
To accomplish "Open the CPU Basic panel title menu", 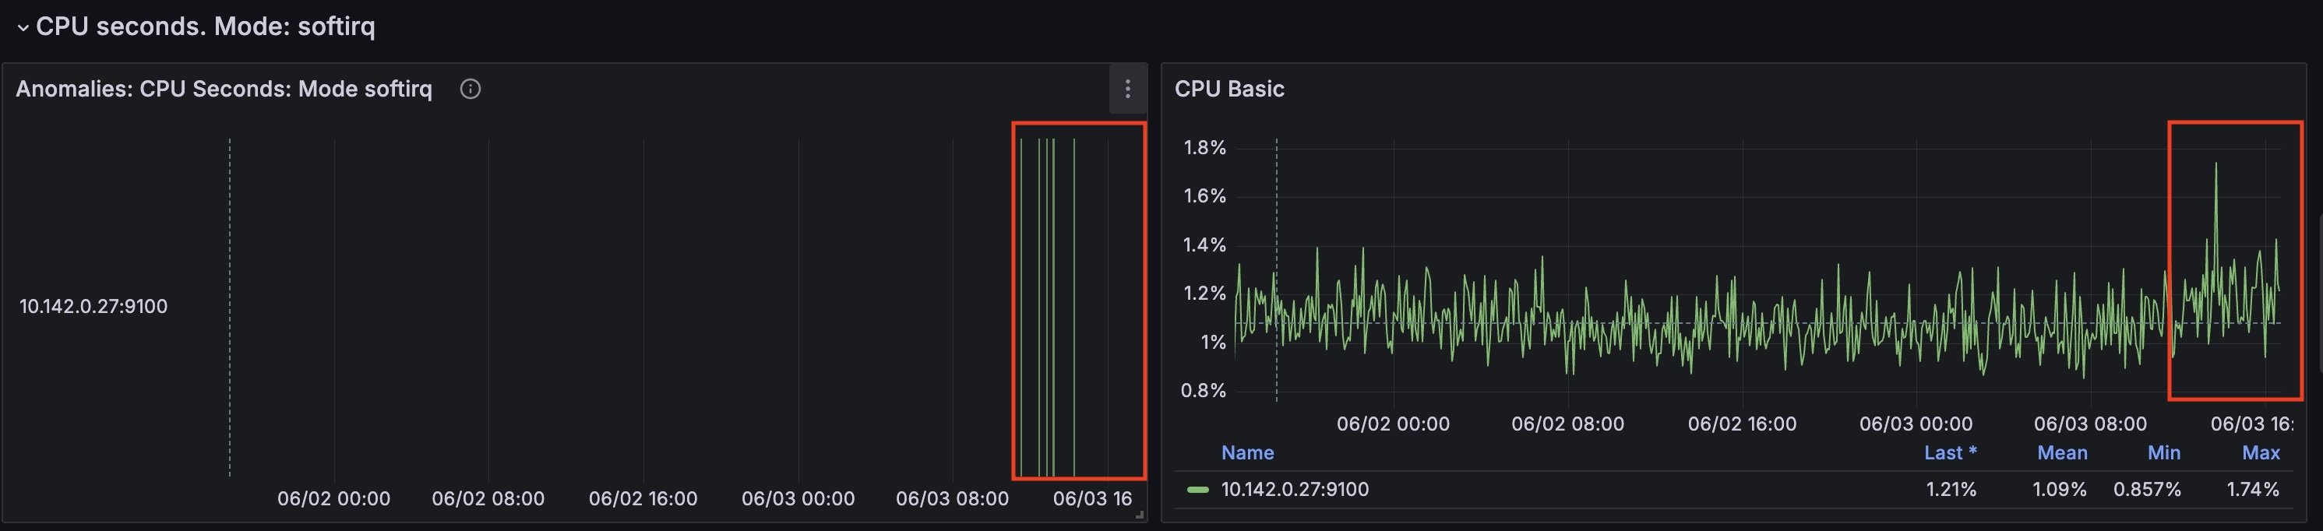I will point(1229,88).
